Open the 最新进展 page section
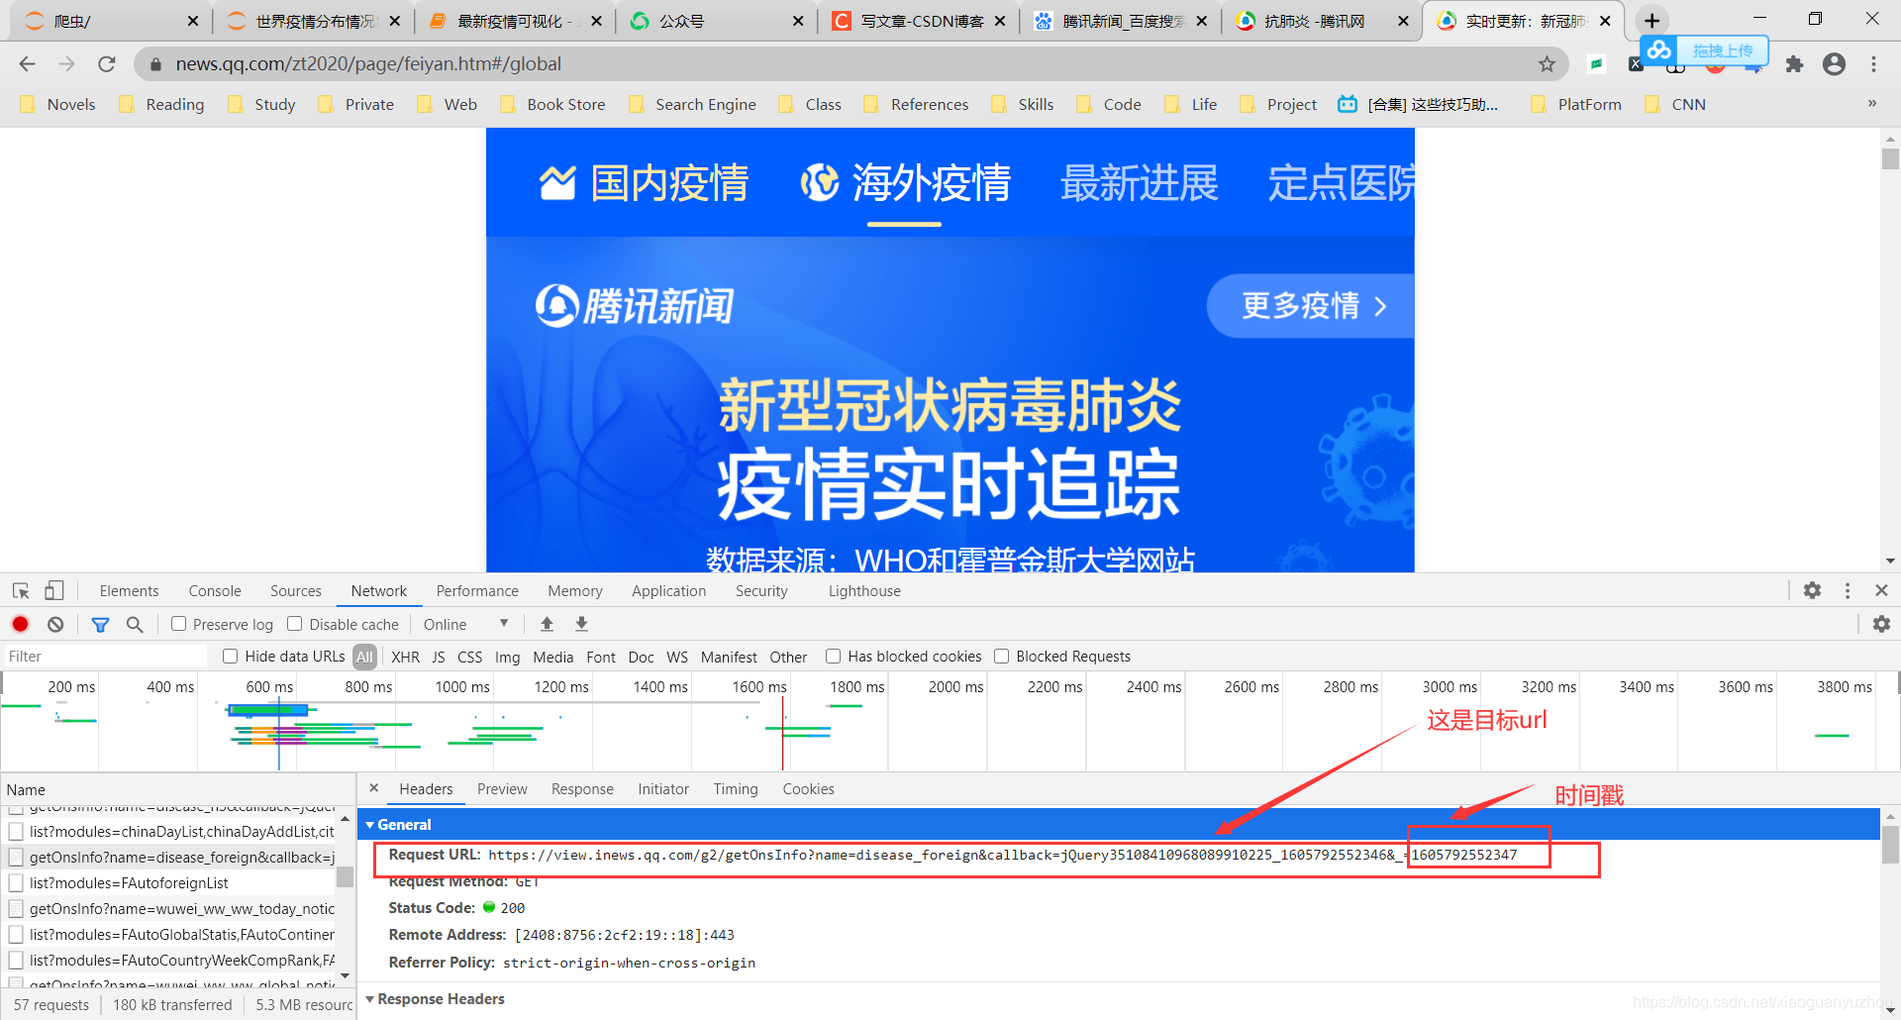This screenshot has width=1901, height=1020. 1140,183
